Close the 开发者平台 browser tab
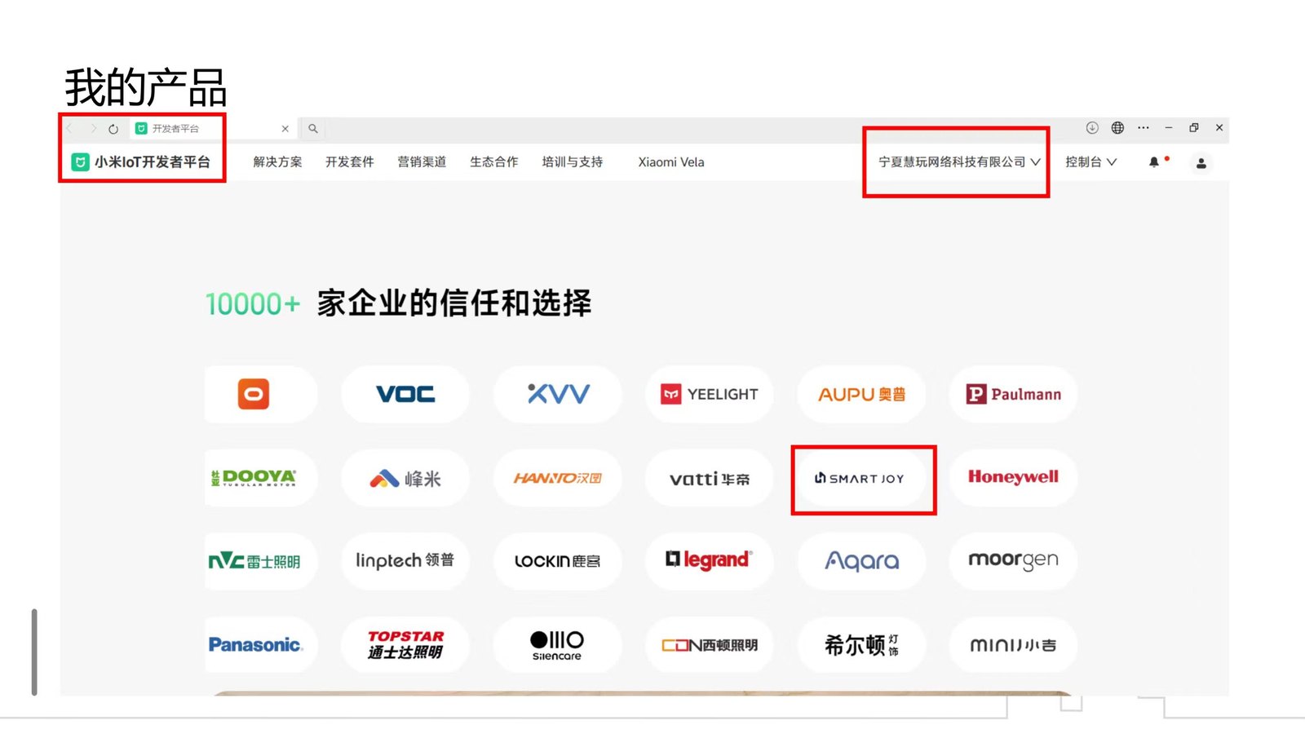The image size is (1305, 734). click(285, 129)
